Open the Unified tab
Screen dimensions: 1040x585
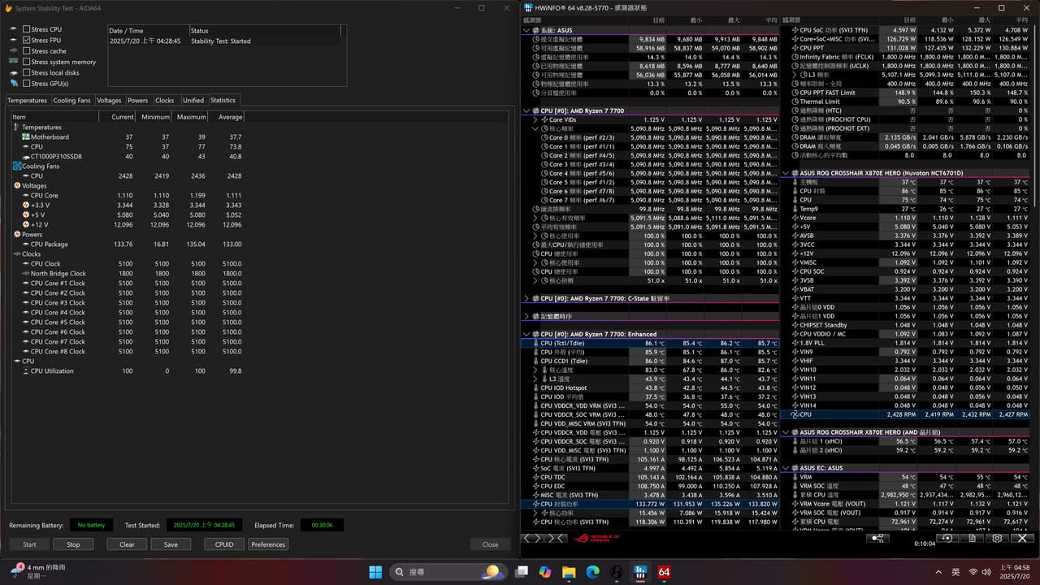[x=193, y=101]
